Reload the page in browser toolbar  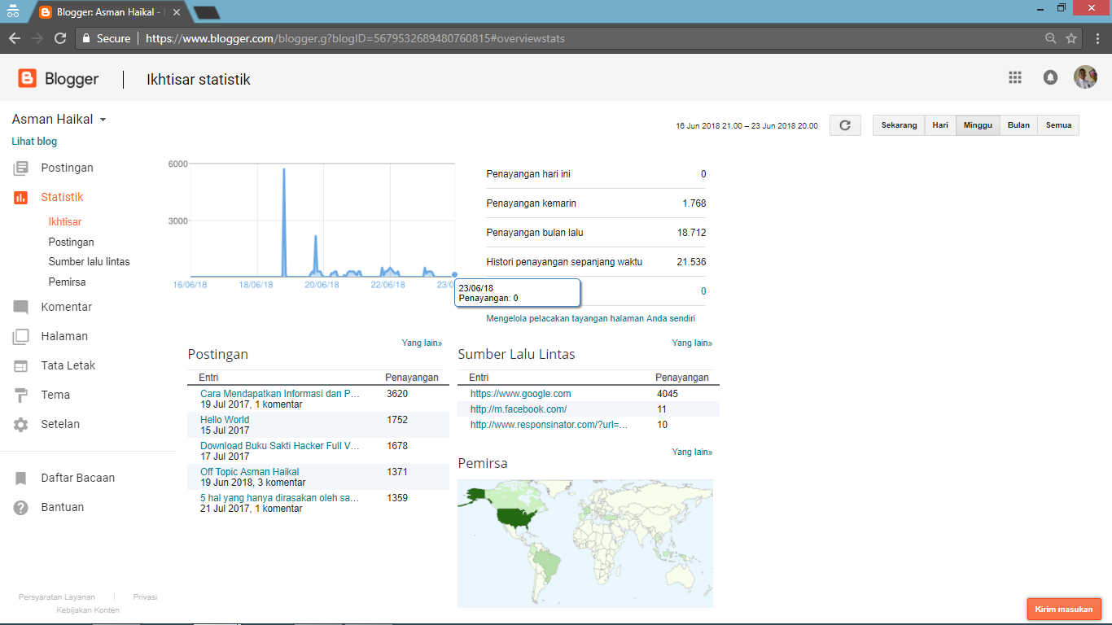coord(60,38)
